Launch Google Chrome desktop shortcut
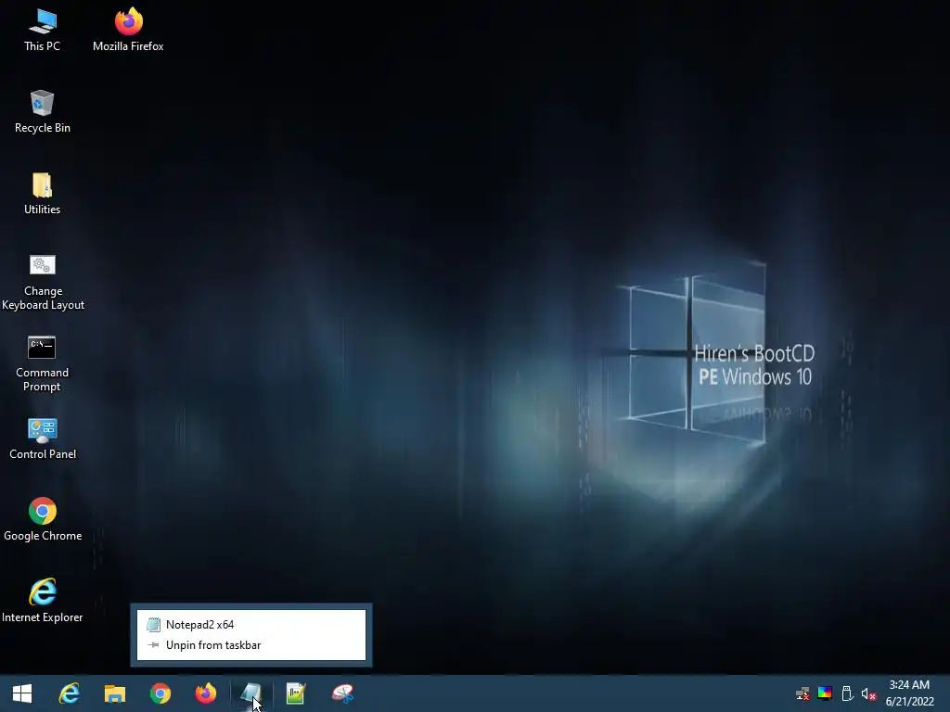 click(x=43, y=520)
